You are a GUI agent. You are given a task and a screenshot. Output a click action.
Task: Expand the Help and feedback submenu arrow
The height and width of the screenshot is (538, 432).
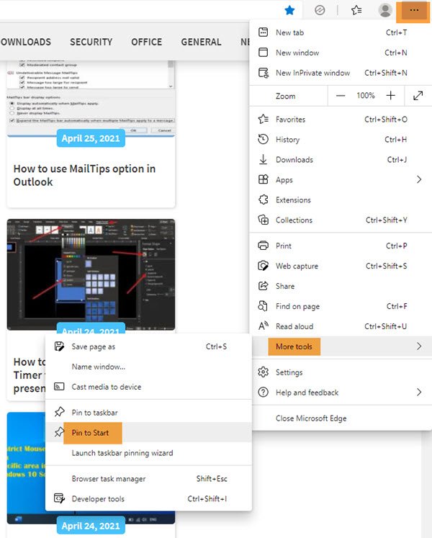pos(419,393)
